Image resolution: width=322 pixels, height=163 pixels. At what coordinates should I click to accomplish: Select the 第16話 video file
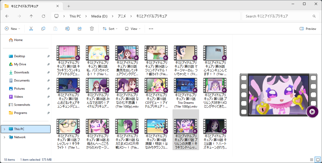pyautogui.click(x=156, y=134)
